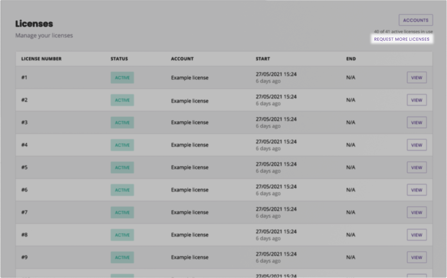Click the Status column header
The height and width of the screenshot is (278, 447).
[119, 59]
